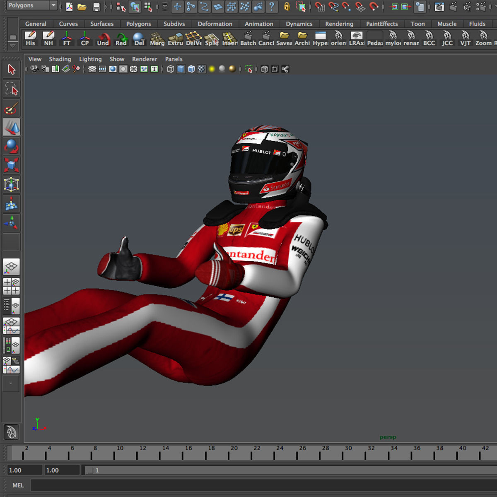Click the CP center pivot shelf button
Viewport: 497px width, 497px height.
[85, 39]
